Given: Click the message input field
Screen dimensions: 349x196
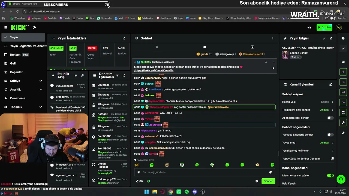Looking at the screenshot, I should coord(204,172).
